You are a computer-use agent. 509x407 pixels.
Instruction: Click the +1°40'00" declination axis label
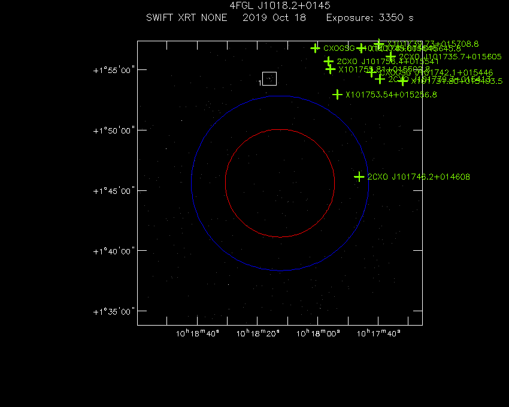click(114, 251)
